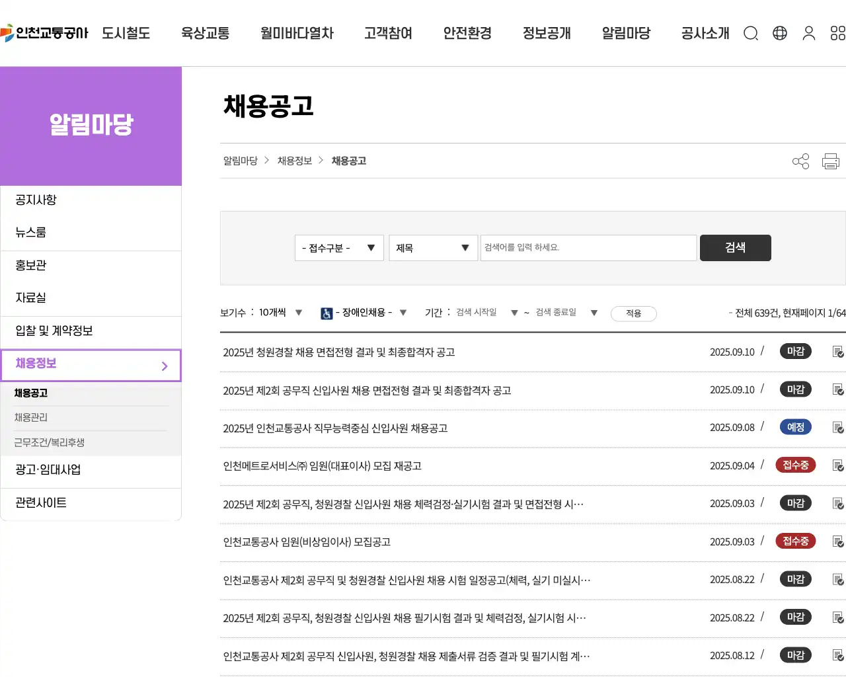Open the 육상교통 top menu
846x677 pixels.
(x=206, y=33)
